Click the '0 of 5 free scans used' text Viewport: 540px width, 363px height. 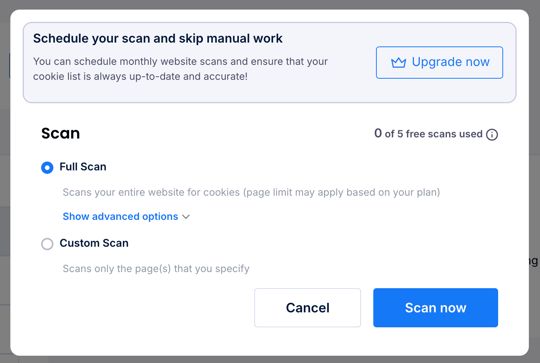click(428, 134)
